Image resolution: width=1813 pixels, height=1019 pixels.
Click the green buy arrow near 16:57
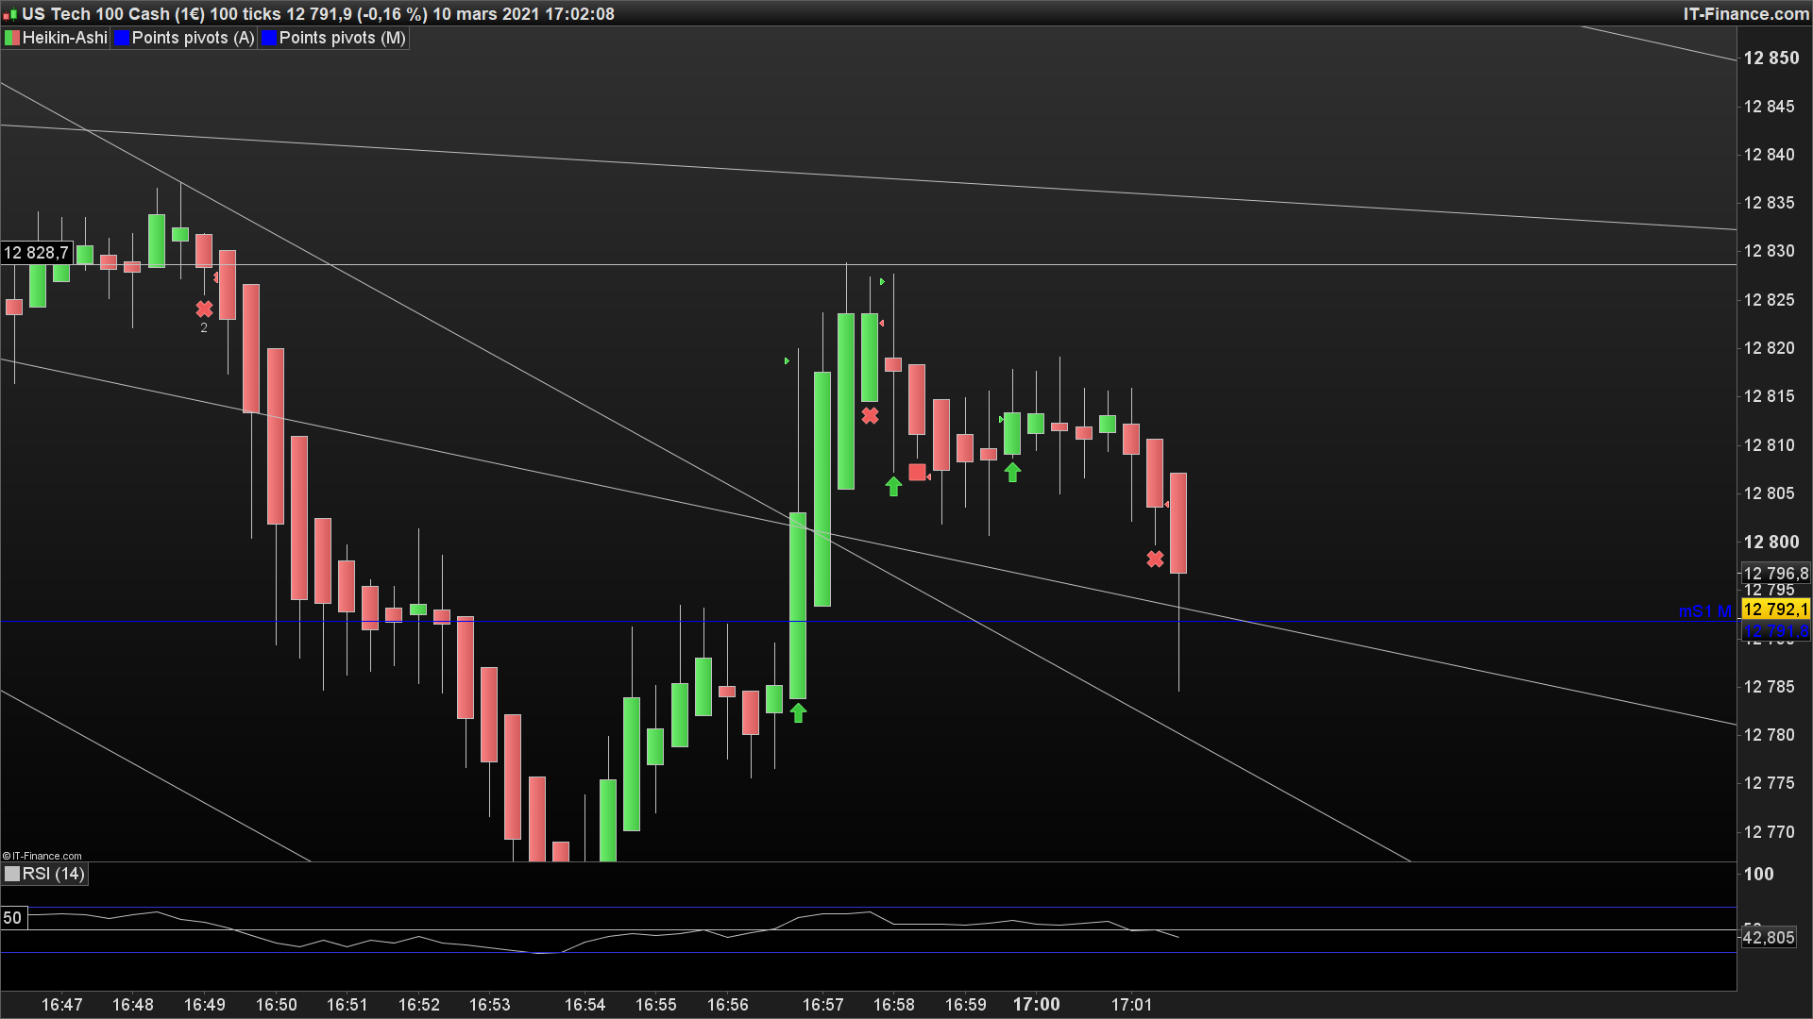[x=798, y=713]
